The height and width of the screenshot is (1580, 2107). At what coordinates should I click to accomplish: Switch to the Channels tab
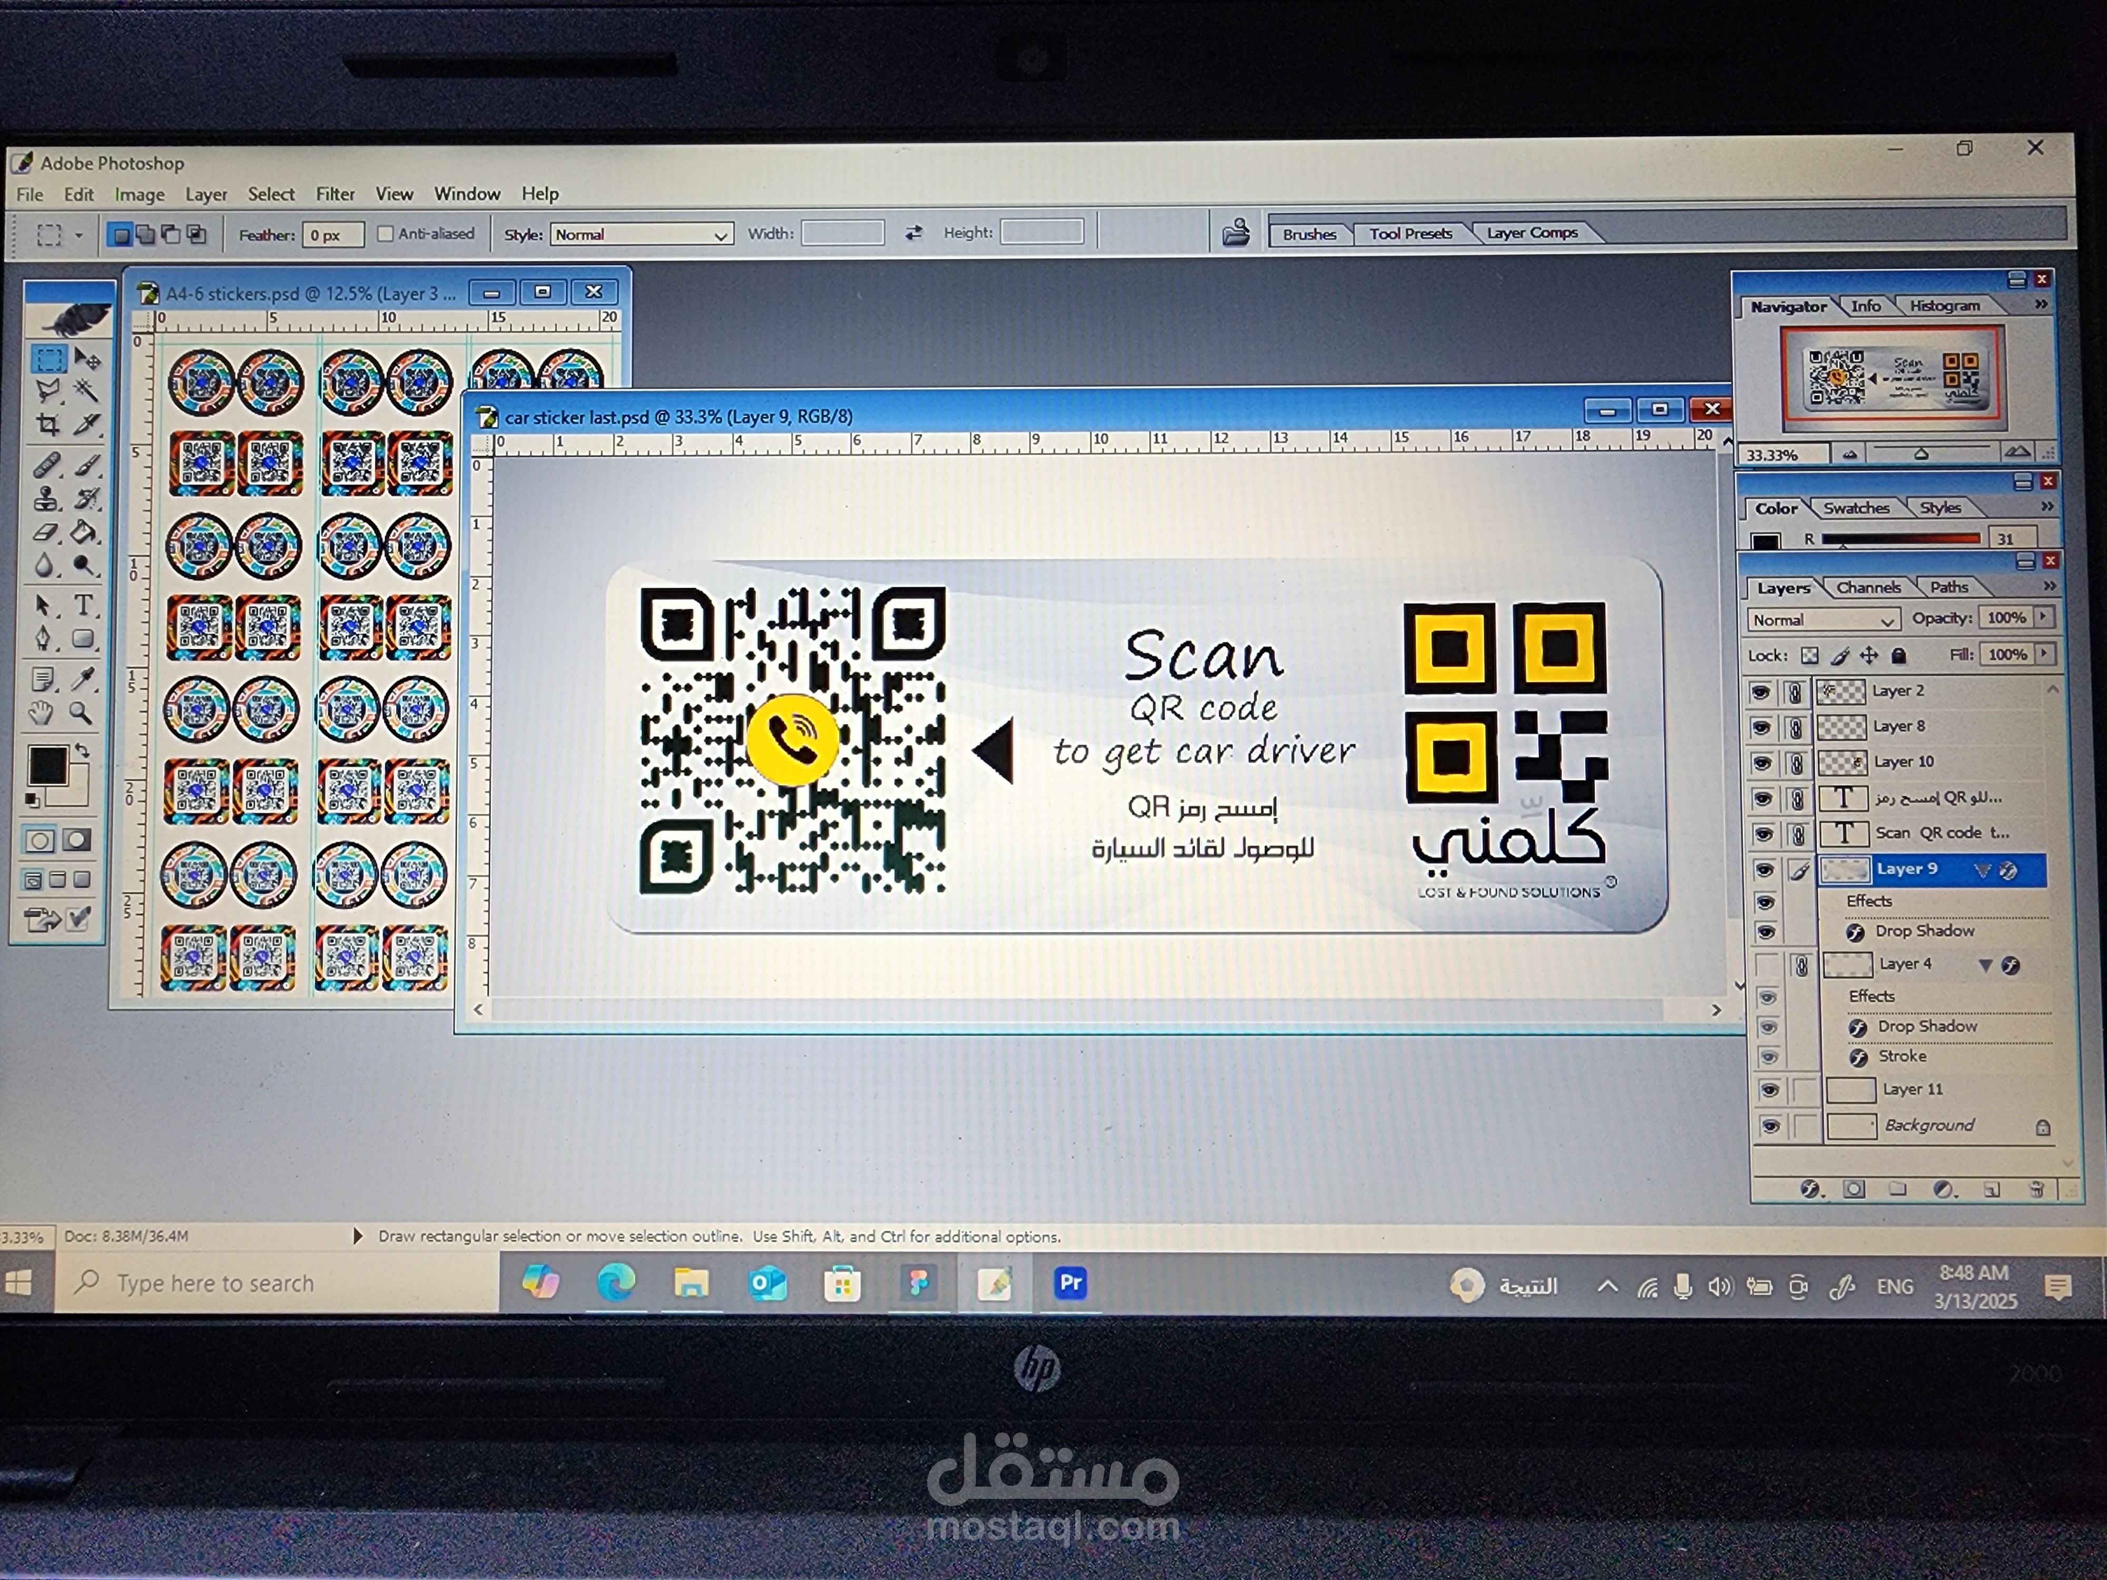tap(1868, 588)
